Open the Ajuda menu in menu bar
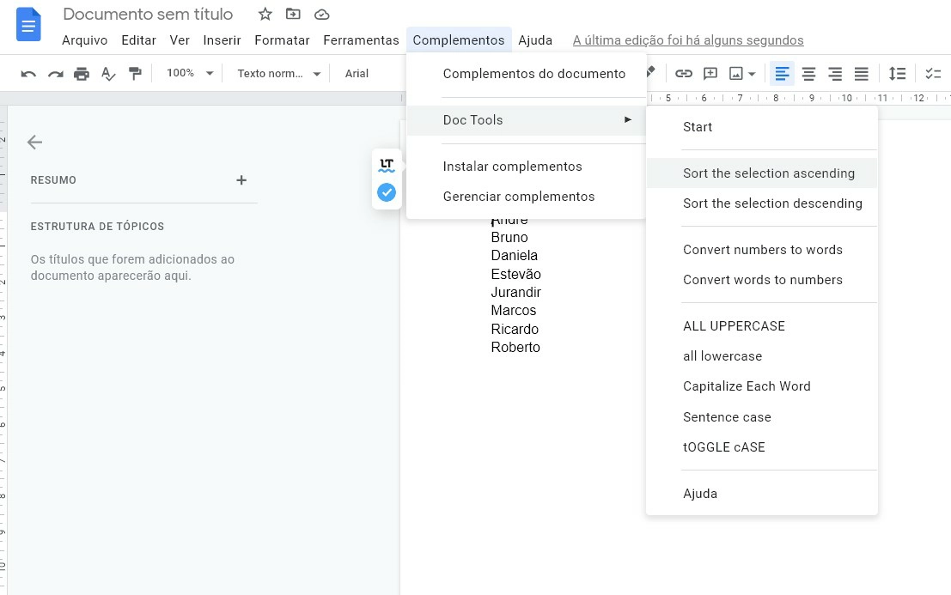 [x=535, y=40]
